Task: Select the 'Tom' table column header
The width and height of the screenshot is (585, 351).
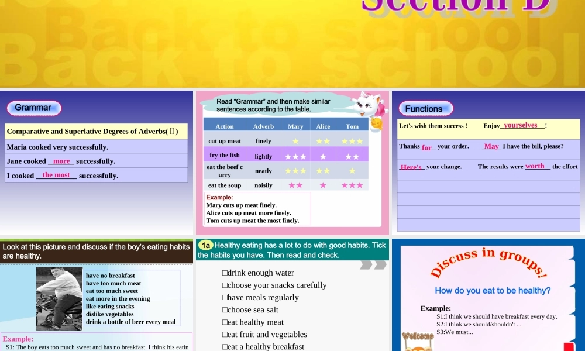Action: 352,126
